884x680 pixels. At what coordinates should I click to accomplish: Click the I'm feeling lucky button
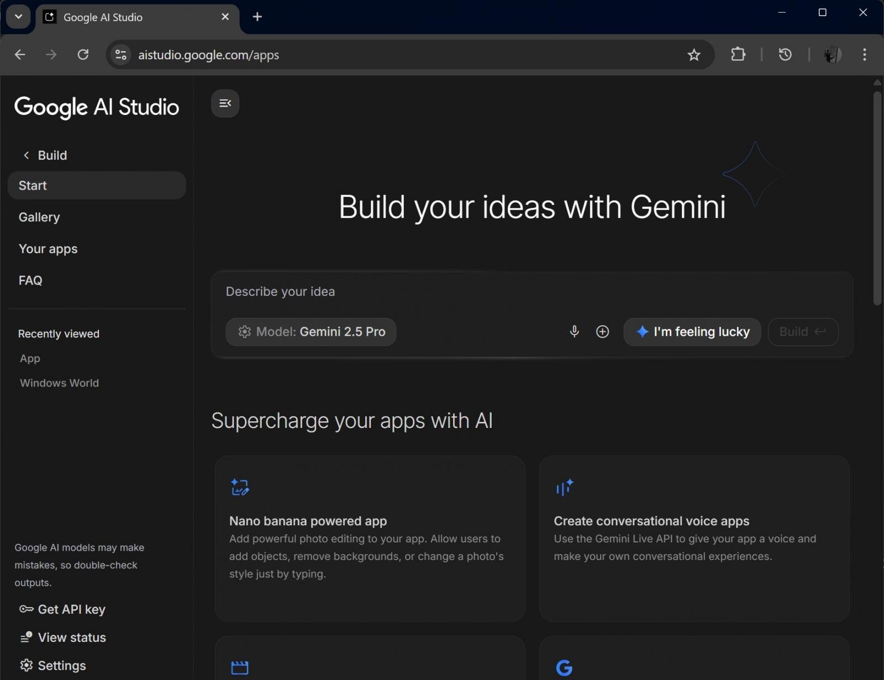pyautogui.click(x=693, y=332)
